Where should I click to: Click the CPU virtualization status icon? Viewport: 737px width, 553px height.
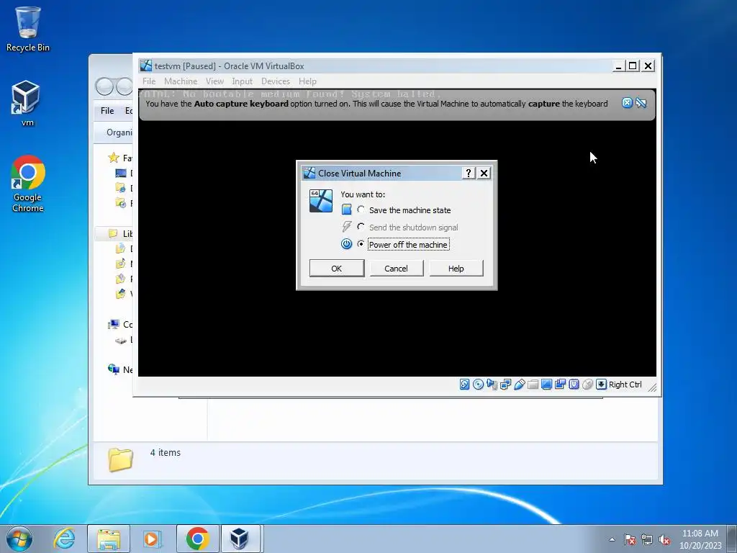(x=574, y=385)
